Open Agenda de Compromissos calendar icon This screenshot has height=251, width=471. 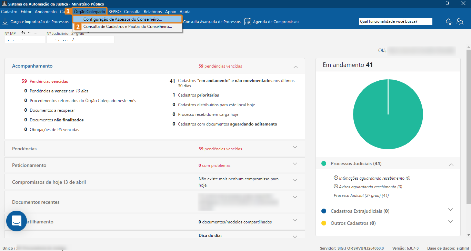tap(248, 22)
